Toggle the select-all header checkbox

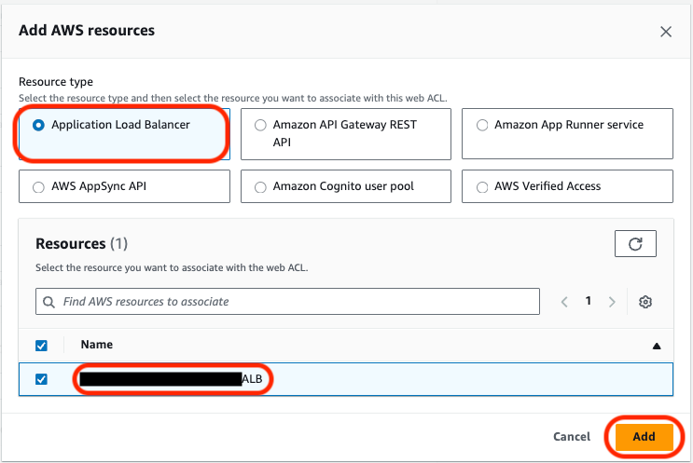41,346
